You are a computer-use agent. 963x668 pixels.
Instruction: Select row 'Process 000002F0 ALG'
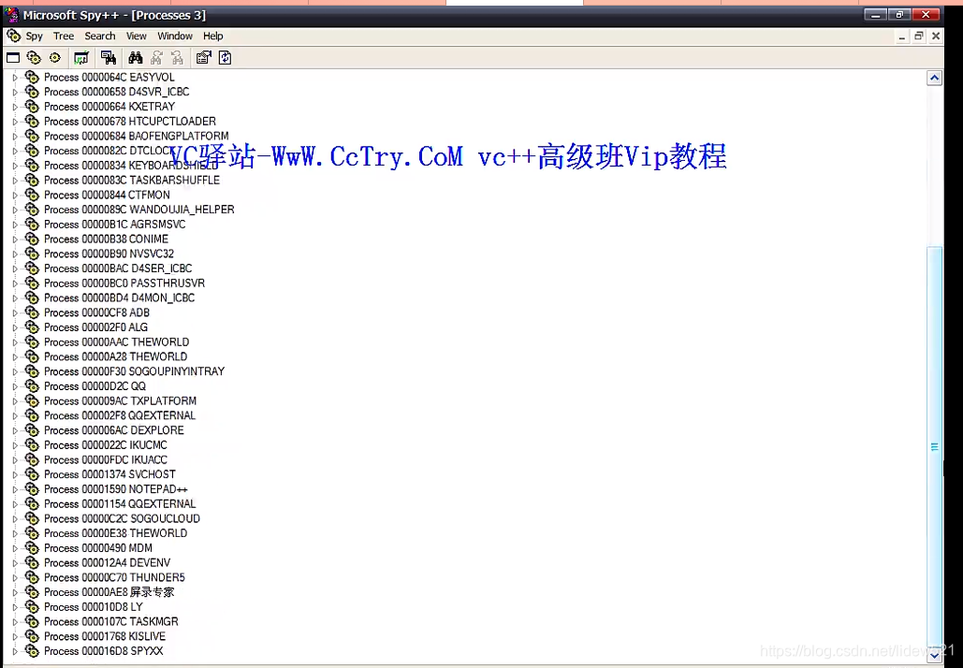(x=95, y=327)
